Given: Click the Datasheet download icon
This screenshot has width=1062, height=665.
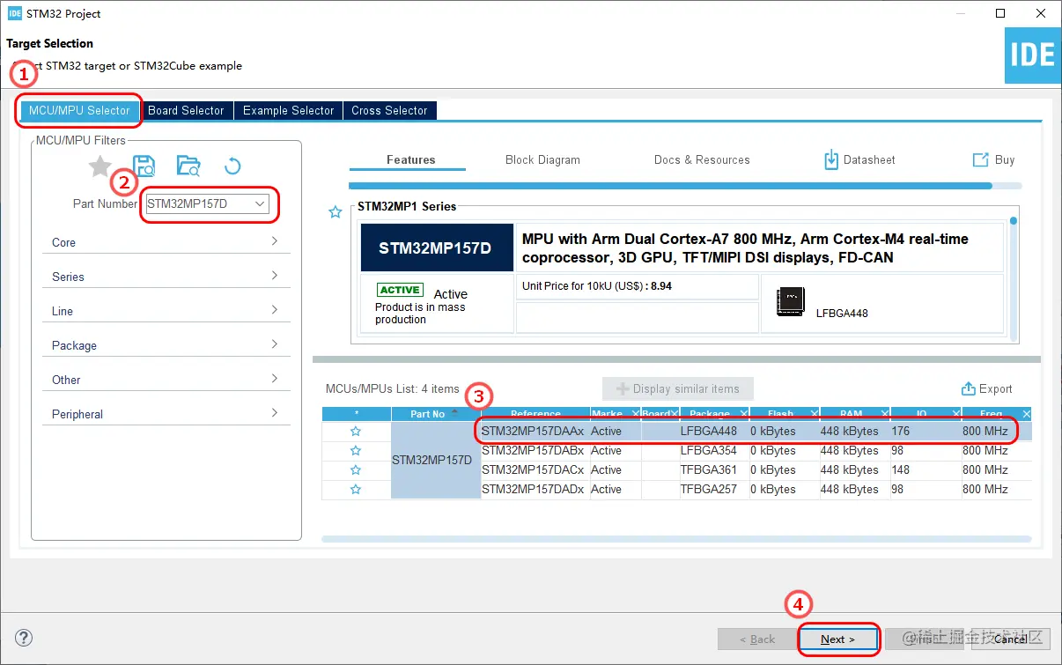Looking at the screenshot, I should 831,159.
